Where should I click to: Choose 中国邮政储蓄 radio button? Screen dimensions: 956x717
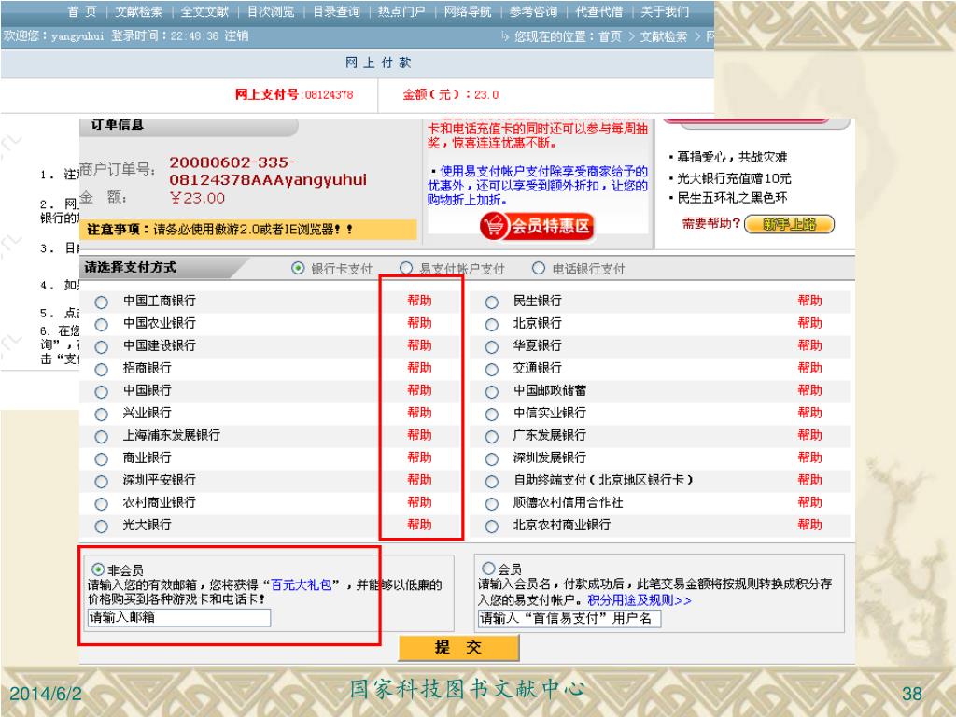(491, 391)
